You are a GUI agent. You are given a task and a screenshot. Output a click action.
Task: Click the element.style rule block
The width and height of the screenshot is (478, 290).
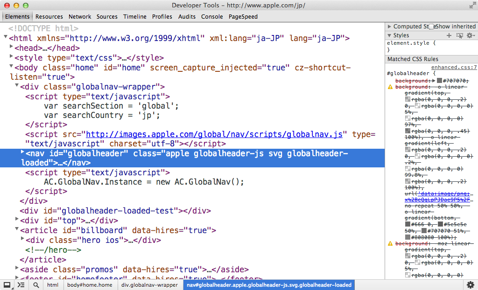[x=431, y=46]
